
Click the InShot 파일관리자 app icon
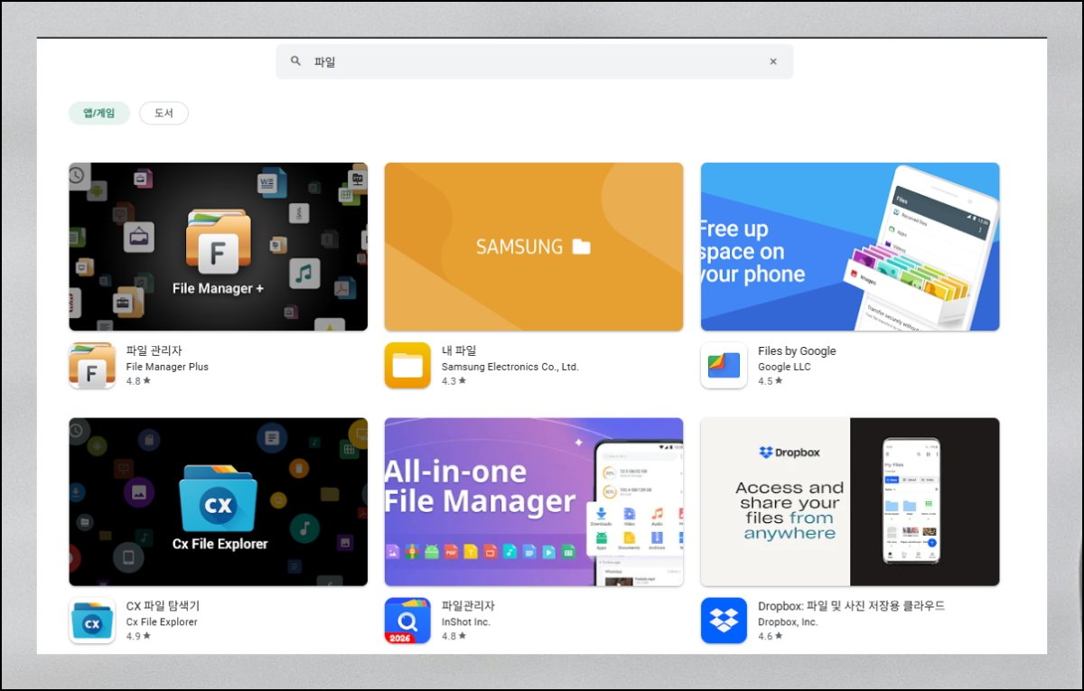click(x=407, y=621)
